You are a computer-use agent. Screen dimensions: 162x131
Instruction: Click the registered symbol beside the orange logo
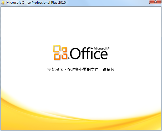69,59
